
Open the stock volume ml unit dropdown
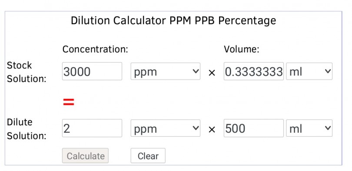309,71
